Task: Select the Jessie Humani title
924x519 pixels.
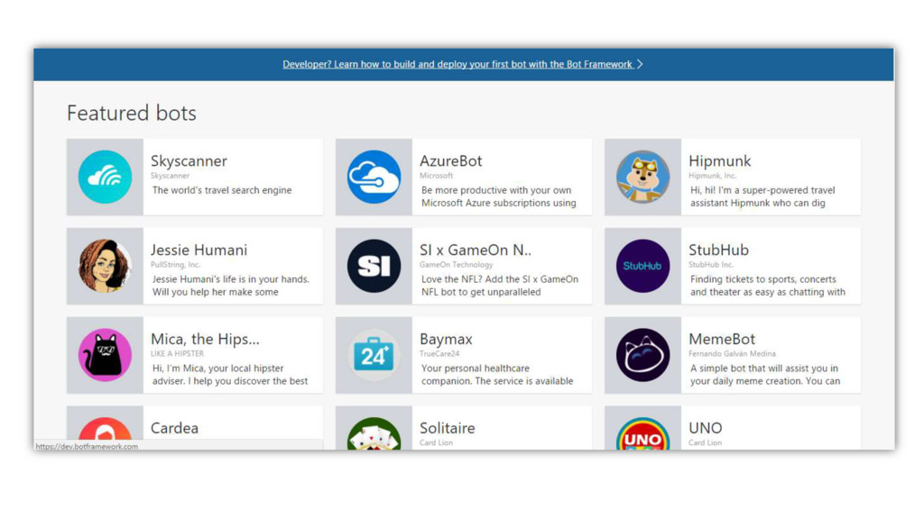Action: tap(199, 250)
